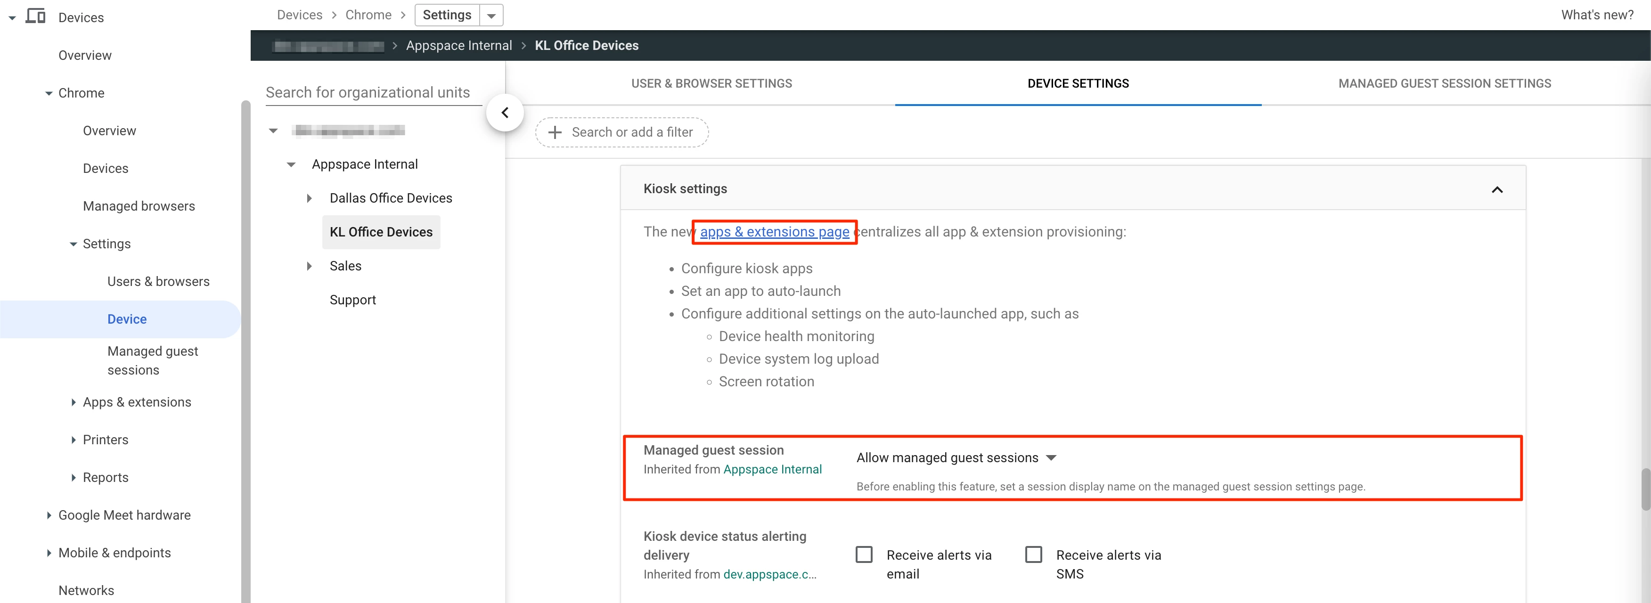Click the page vertical scrollbar thumb

coord(1645,489)
